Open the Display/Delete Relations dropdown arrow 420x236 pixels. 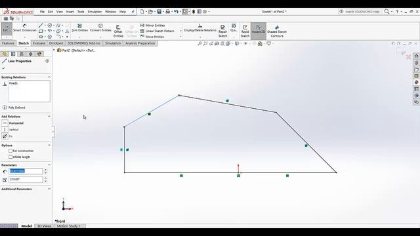(200, 37)
